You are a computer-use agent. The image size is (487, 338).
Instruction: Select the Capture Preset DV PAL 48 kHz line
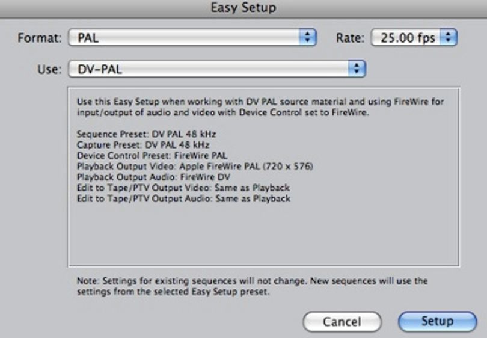pyautogui.click(x=143, y=145)
